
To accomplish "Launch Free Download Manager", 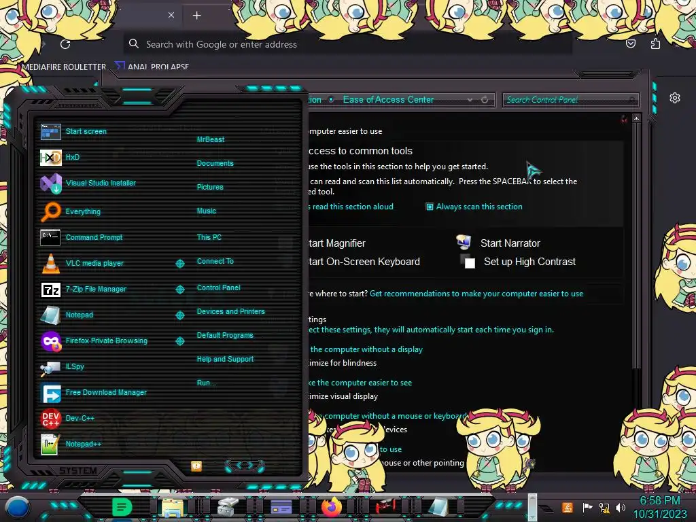I will tap(93, 392).
